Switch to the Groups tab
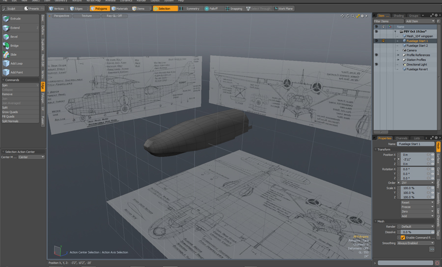The width and height of the screenshot is (442, 267). click(414, 16)
